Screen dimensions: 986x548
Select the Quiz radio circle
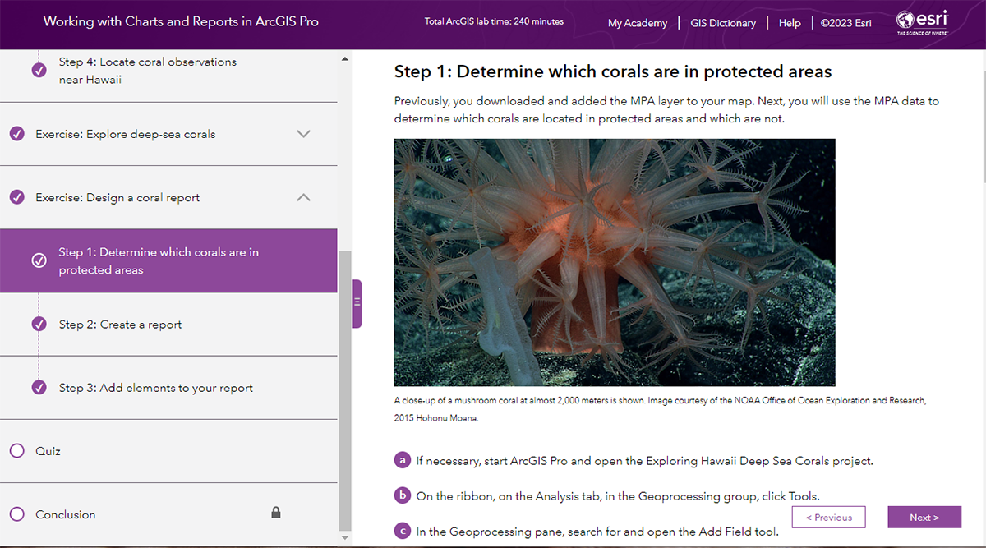tap(18, 450)
